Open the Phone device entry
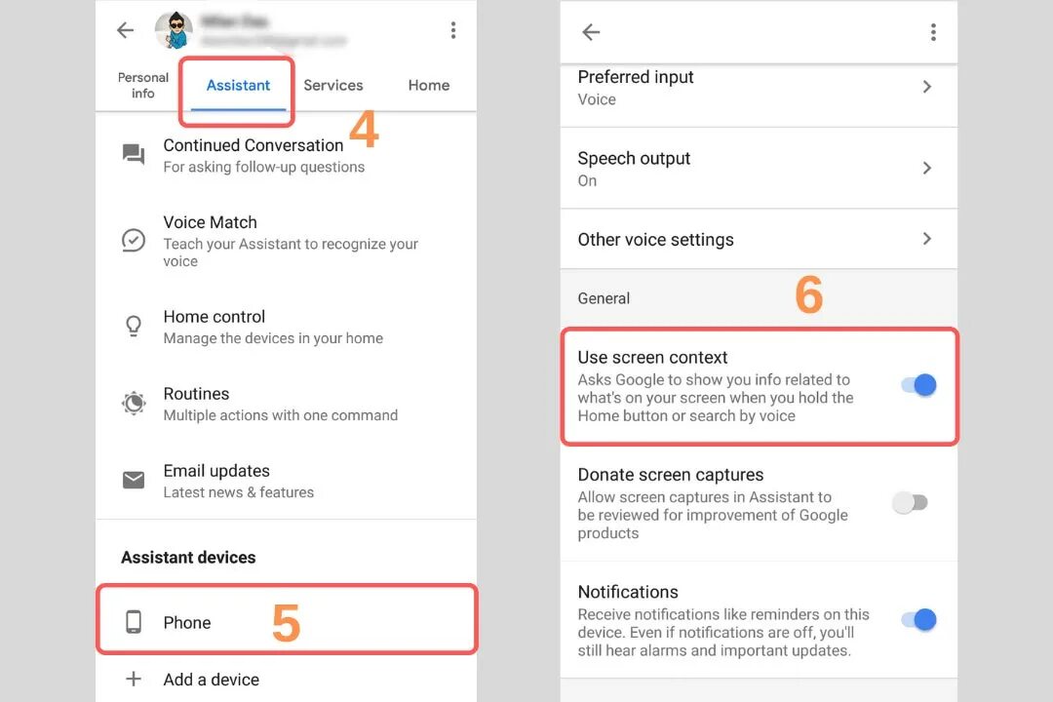The image size is (1053, 702). pyautogui.click(x=287, y=621)
